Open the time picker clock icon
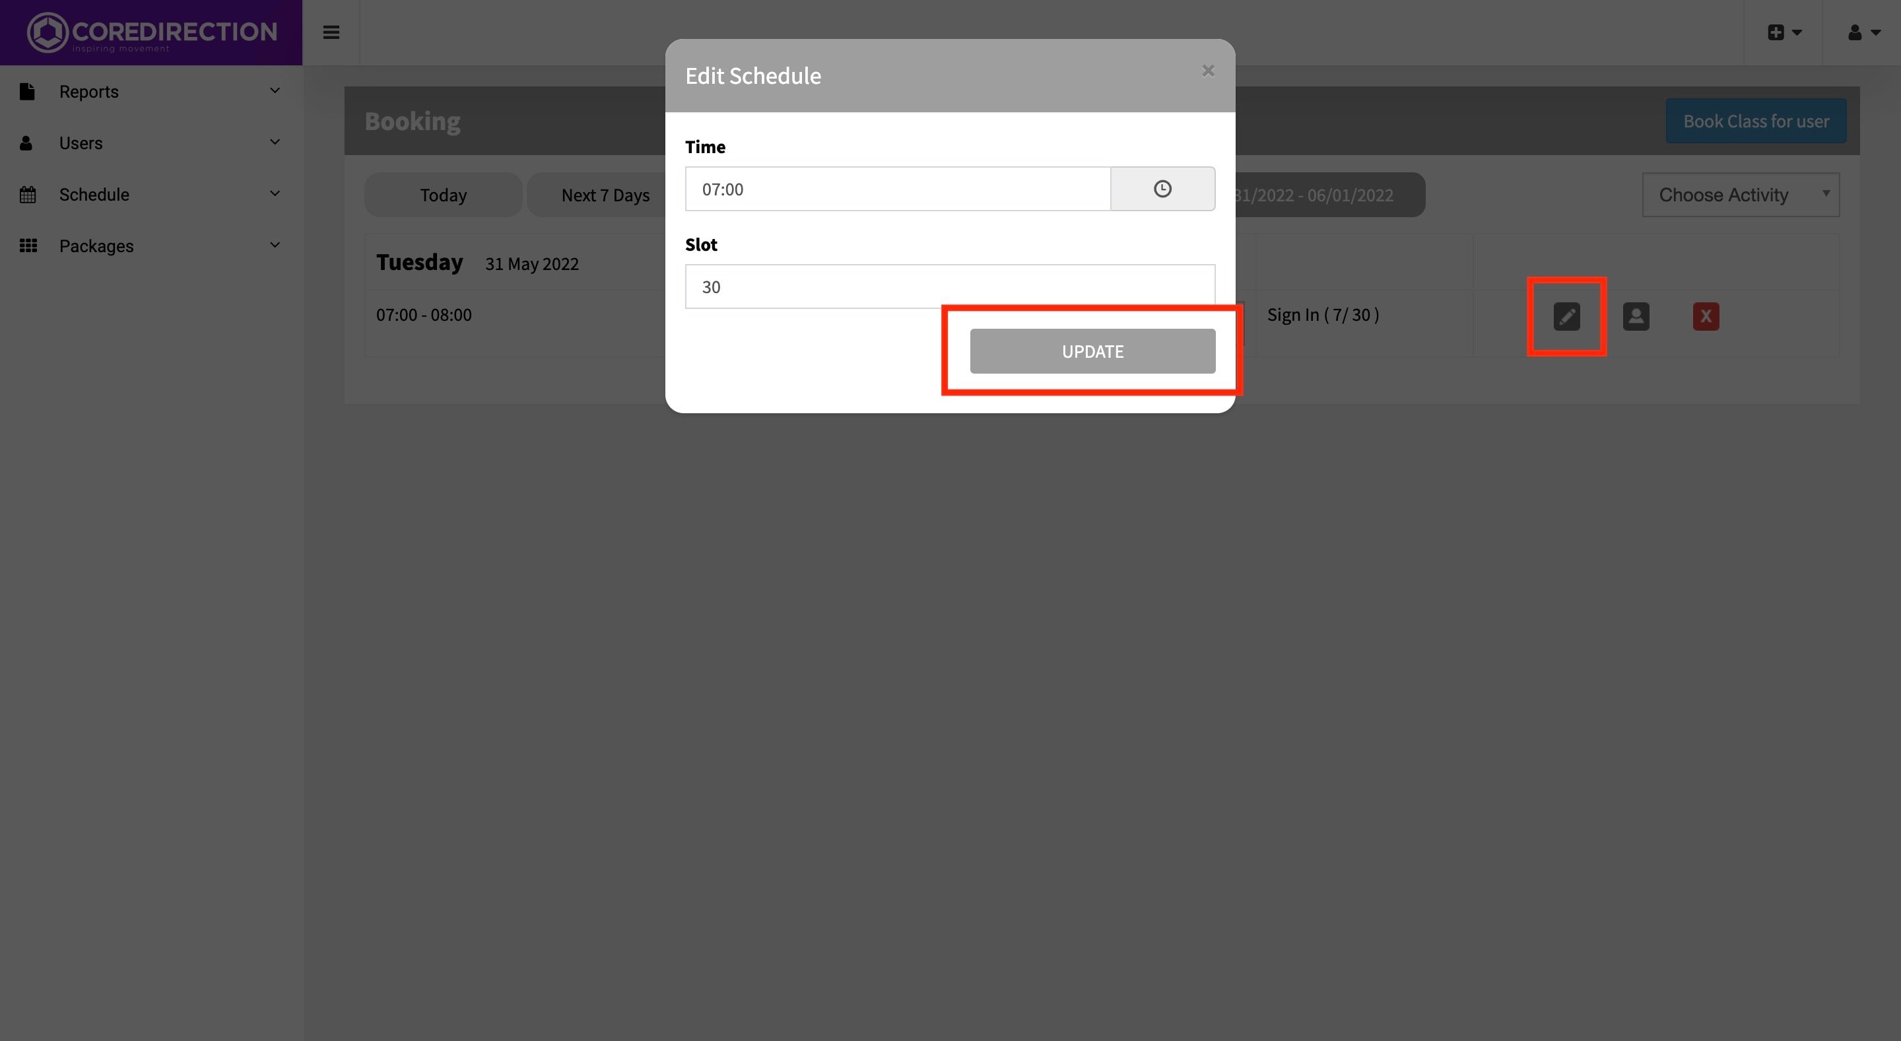The height and width of the screenshot is (1041, 1901). pyautogui.click(x=1162, y=189)
